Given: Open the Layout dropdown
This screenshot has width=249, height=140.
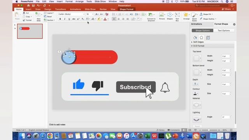Looking at the screenshot, I should [x=49, y=13].
